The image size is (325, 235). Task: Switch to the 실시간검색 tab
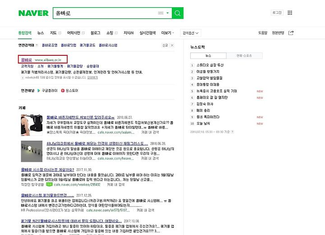pos(147,33)
